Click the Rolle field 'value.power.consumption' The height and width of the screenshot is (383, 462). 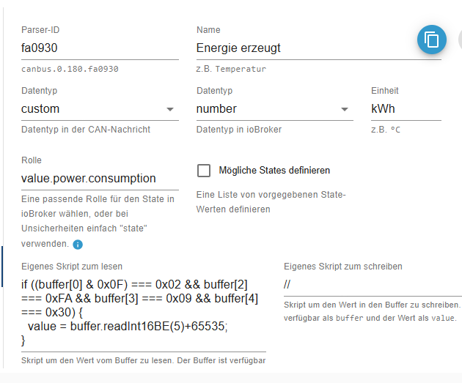(x=100, y=178)
